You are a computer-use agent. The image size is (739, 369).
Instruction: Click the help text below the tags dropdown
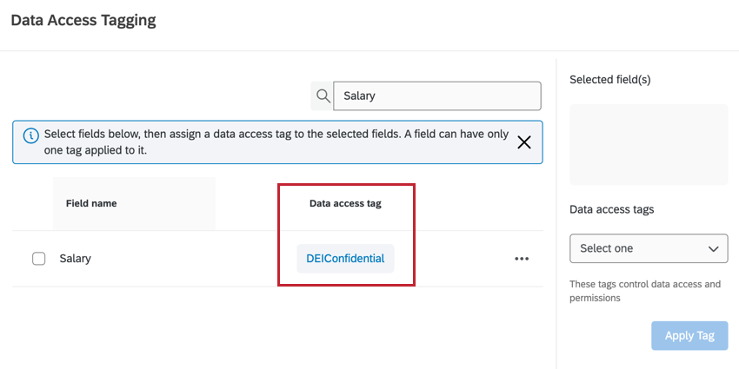pyautogui.click(x=645, y=291)
